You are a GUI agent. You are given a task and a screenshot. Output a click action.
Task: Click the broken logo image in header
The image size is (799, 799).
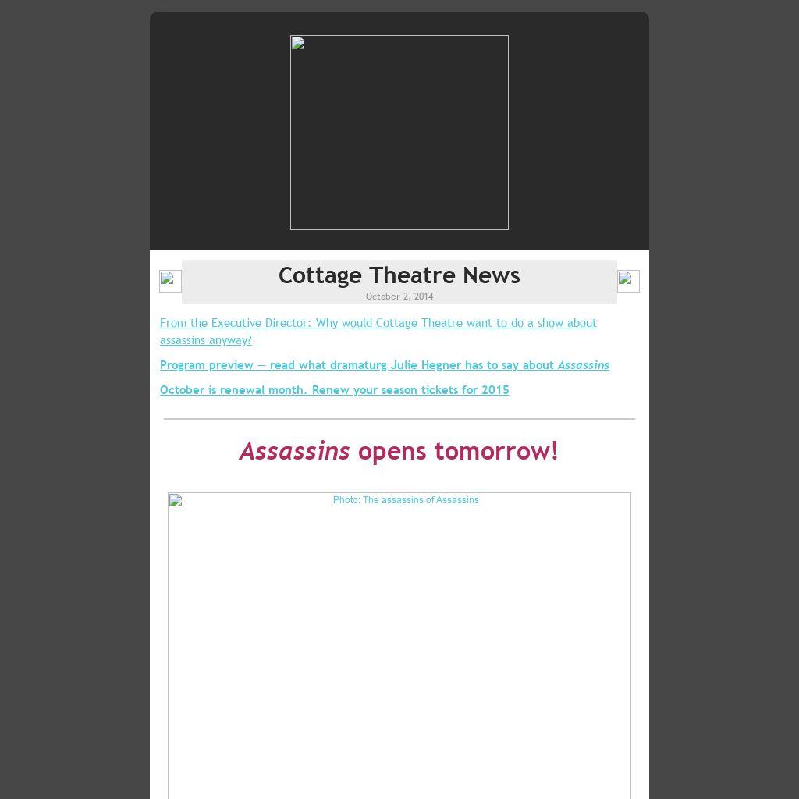click(399, 133)
